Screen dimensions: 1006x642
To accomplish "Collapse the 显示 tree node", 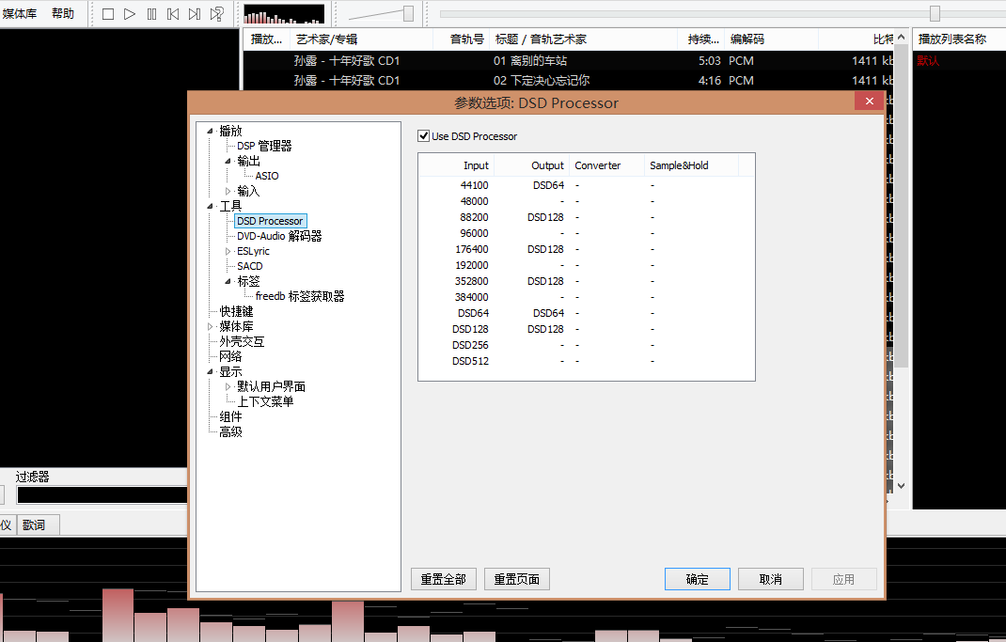I will pyautogui.click(x=210, y=371).
